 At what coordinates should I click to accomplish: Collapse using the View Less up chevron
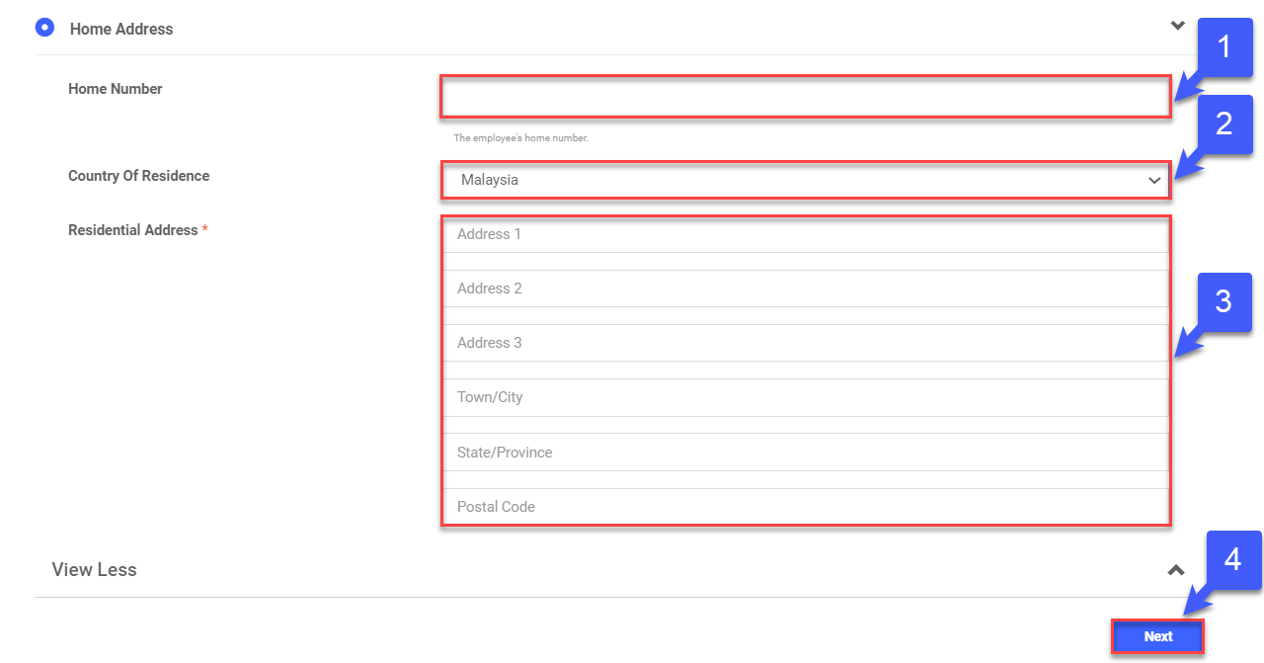click(1176, 570)
